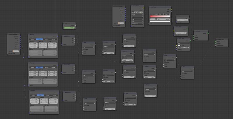Collapse the Mix Shader node via header triangle
Viewport: 233px width, 119px height.
(x=195, y=31)
